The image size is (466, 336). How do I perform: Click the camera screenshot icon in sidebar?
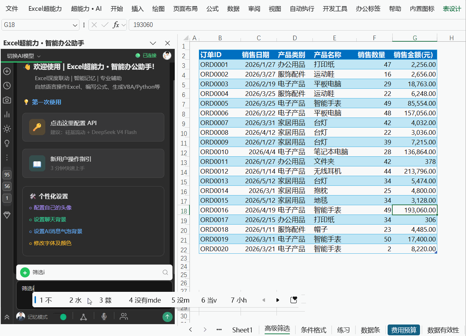tap(7, 100)
